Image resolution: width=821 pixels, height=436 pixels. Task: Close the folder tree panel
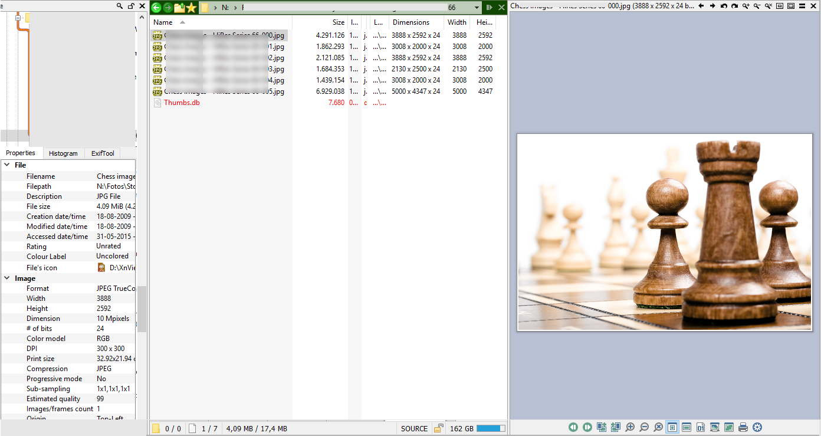[x=141, y=5]
